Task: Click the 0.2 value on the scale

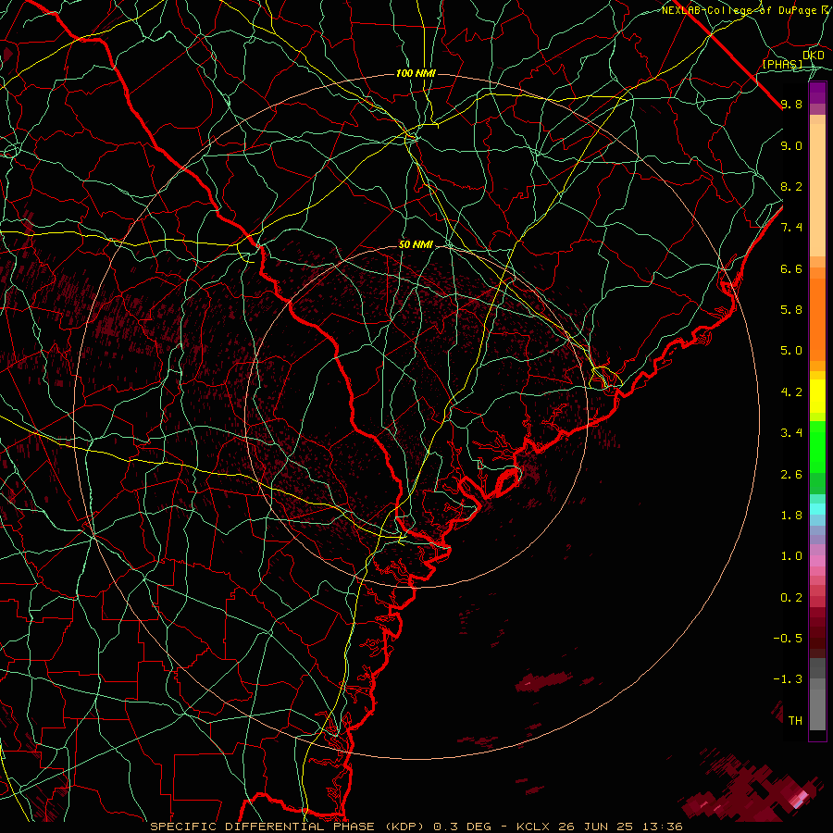Action: coord(791,598)
